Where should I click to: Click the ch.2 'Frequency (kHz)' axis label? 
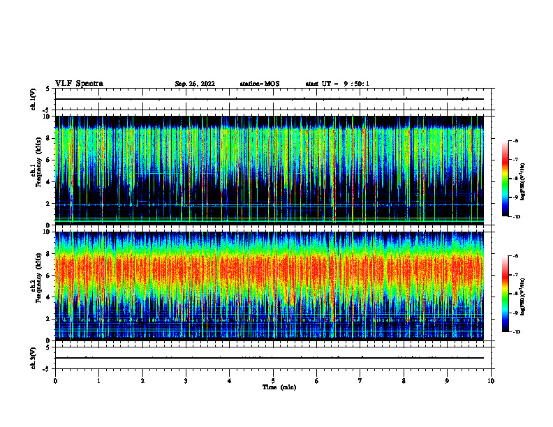point(38,278)
